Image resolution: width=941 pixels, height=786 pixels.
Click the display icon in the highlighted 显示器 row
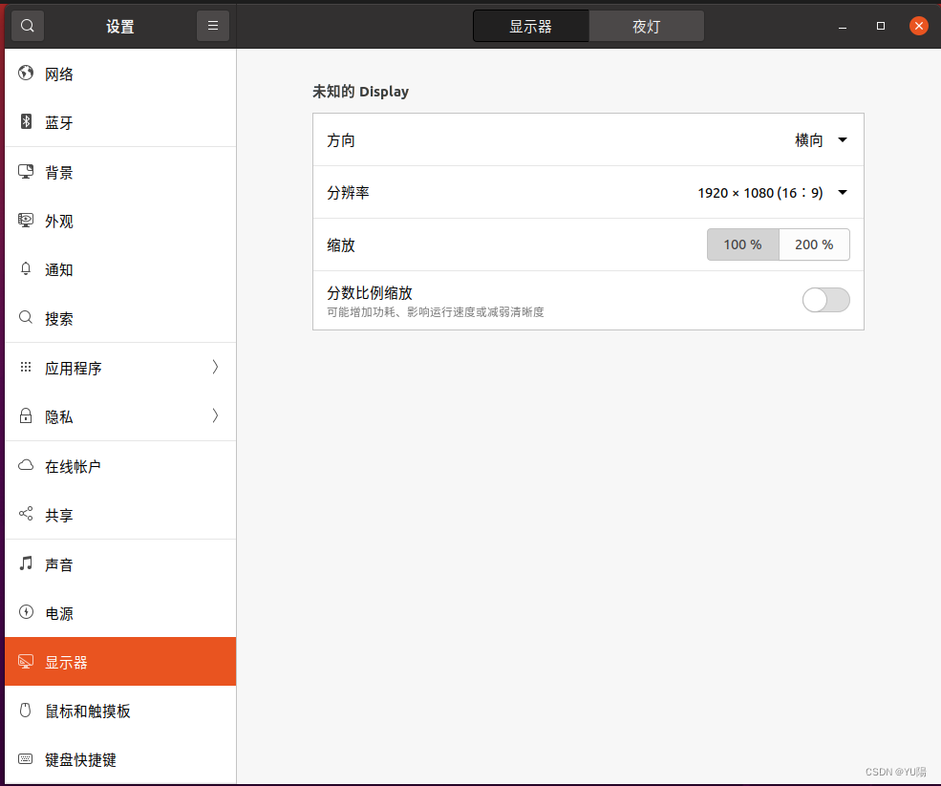coord(26,661)
